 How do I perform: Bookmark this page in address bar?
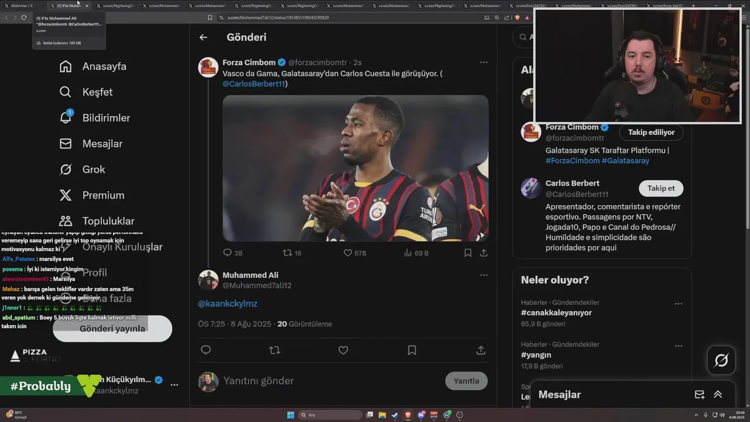pos(210,18)
